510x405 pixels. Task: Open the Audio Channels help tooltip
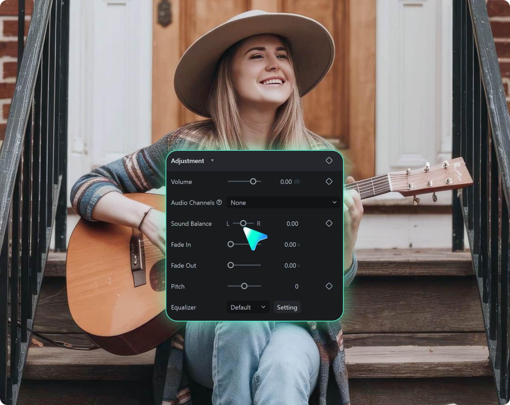219,202
